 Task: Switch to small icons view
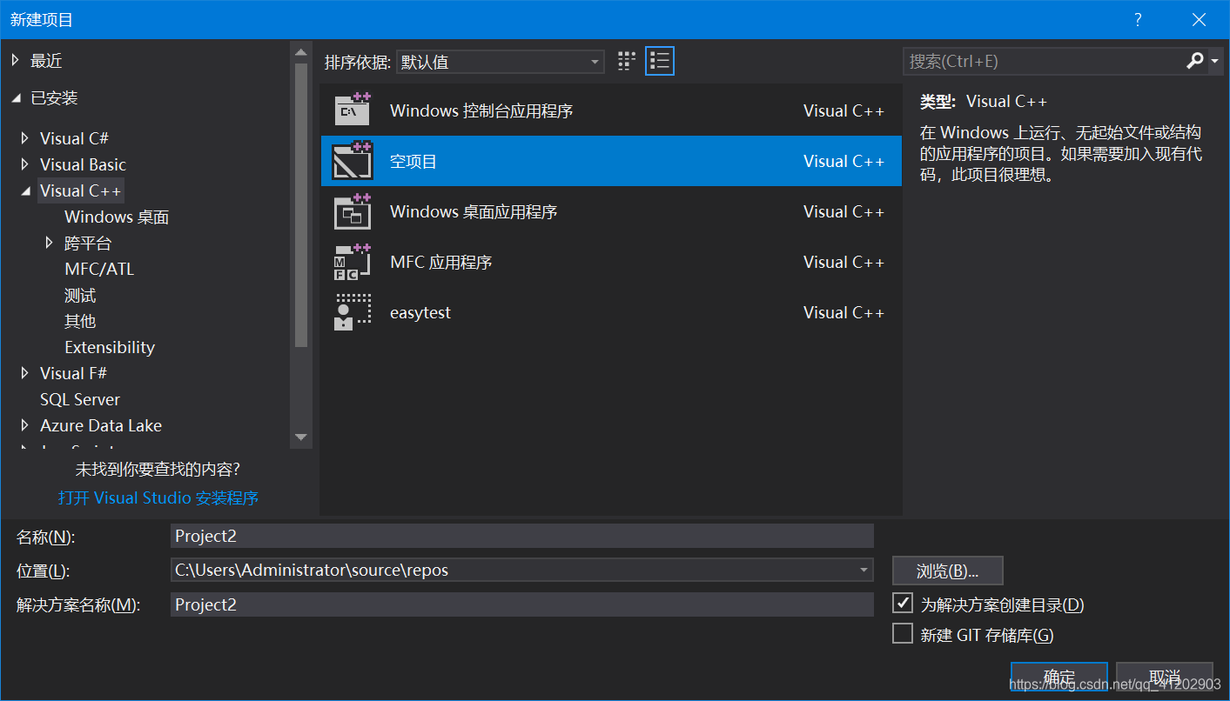pyautogui.click(x=627, y=61)
